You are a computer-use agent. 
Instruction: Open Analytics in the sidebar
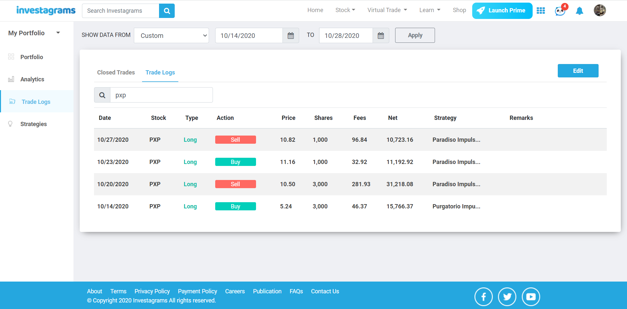tap(32, 79)
